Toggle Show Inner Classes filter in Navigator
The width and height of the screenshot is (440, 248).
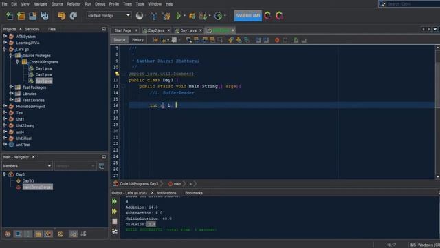(48, 234)
